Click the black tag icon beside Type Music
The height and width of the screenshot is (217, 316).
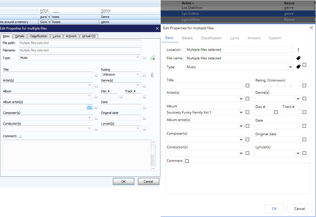[298, 67]
